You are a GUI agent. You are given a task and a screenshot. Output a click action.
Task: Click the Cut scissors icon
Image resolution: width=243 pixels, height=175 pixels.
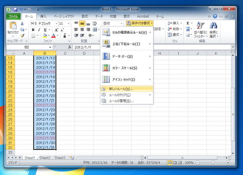[22, 24]
